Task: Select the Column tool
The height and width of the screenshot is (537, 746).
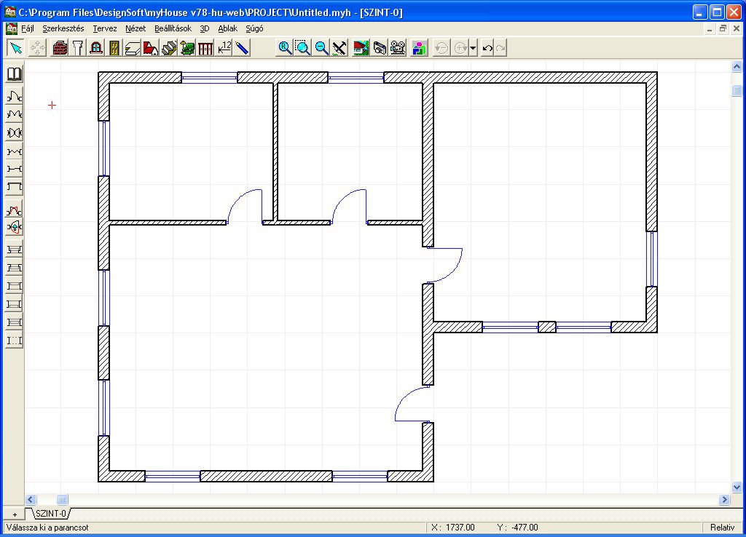Action: pos(78,48)
